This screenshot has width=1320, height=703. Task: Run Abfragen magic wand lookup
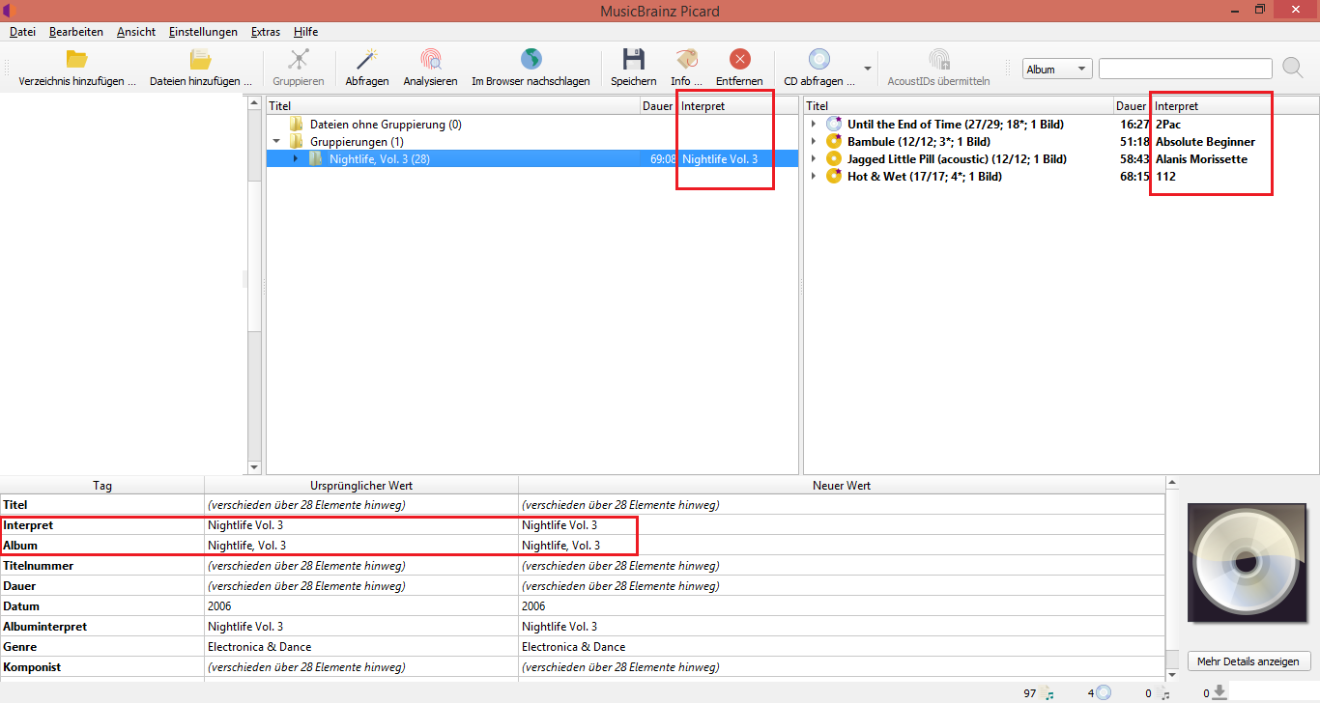tap(367, 60)
